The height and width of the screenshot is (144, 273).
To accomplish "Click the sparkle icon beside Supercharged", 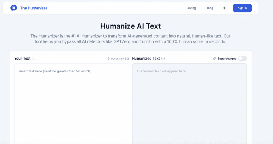I will (214, 59).
